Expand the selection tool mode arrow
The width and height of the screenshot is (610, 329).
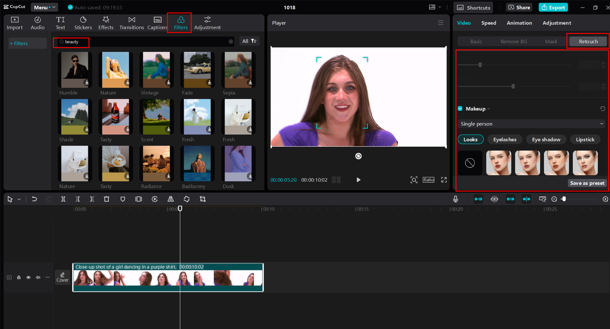click(x=19, y=199)
